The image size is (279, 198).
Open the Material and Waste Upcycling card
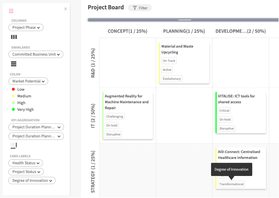coord(177,49)
